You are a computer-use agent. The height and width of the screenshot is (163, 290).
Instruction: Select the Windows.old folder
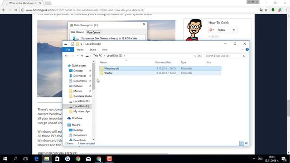(x=160, y=68)
